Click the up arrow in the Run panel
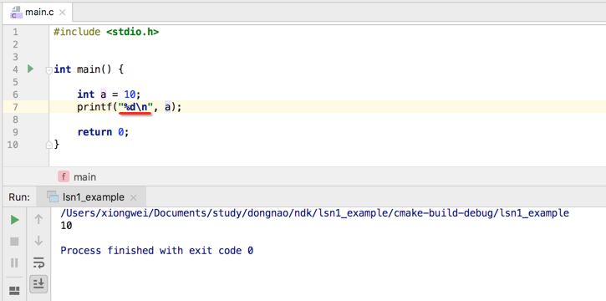This screenshot has height=301, width=606. [38, 219]
